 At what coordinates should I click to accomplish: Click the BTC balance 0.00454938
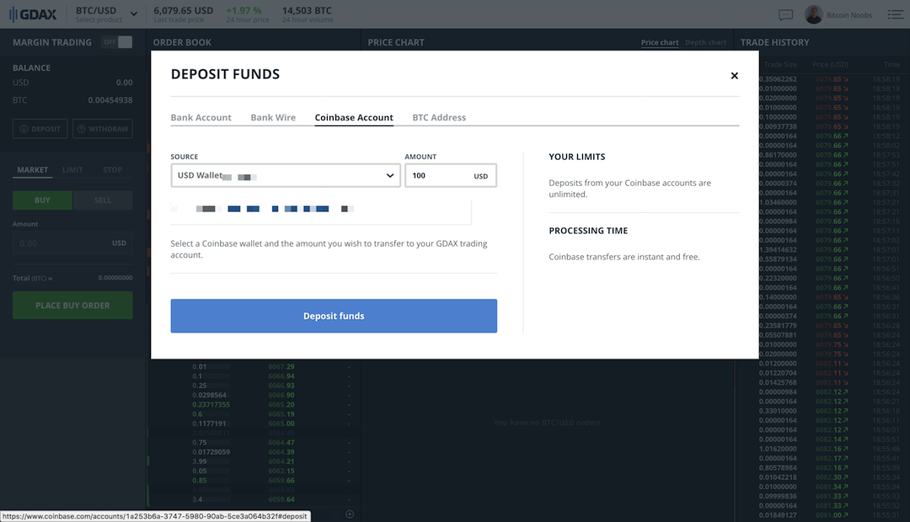coord(110,100)
